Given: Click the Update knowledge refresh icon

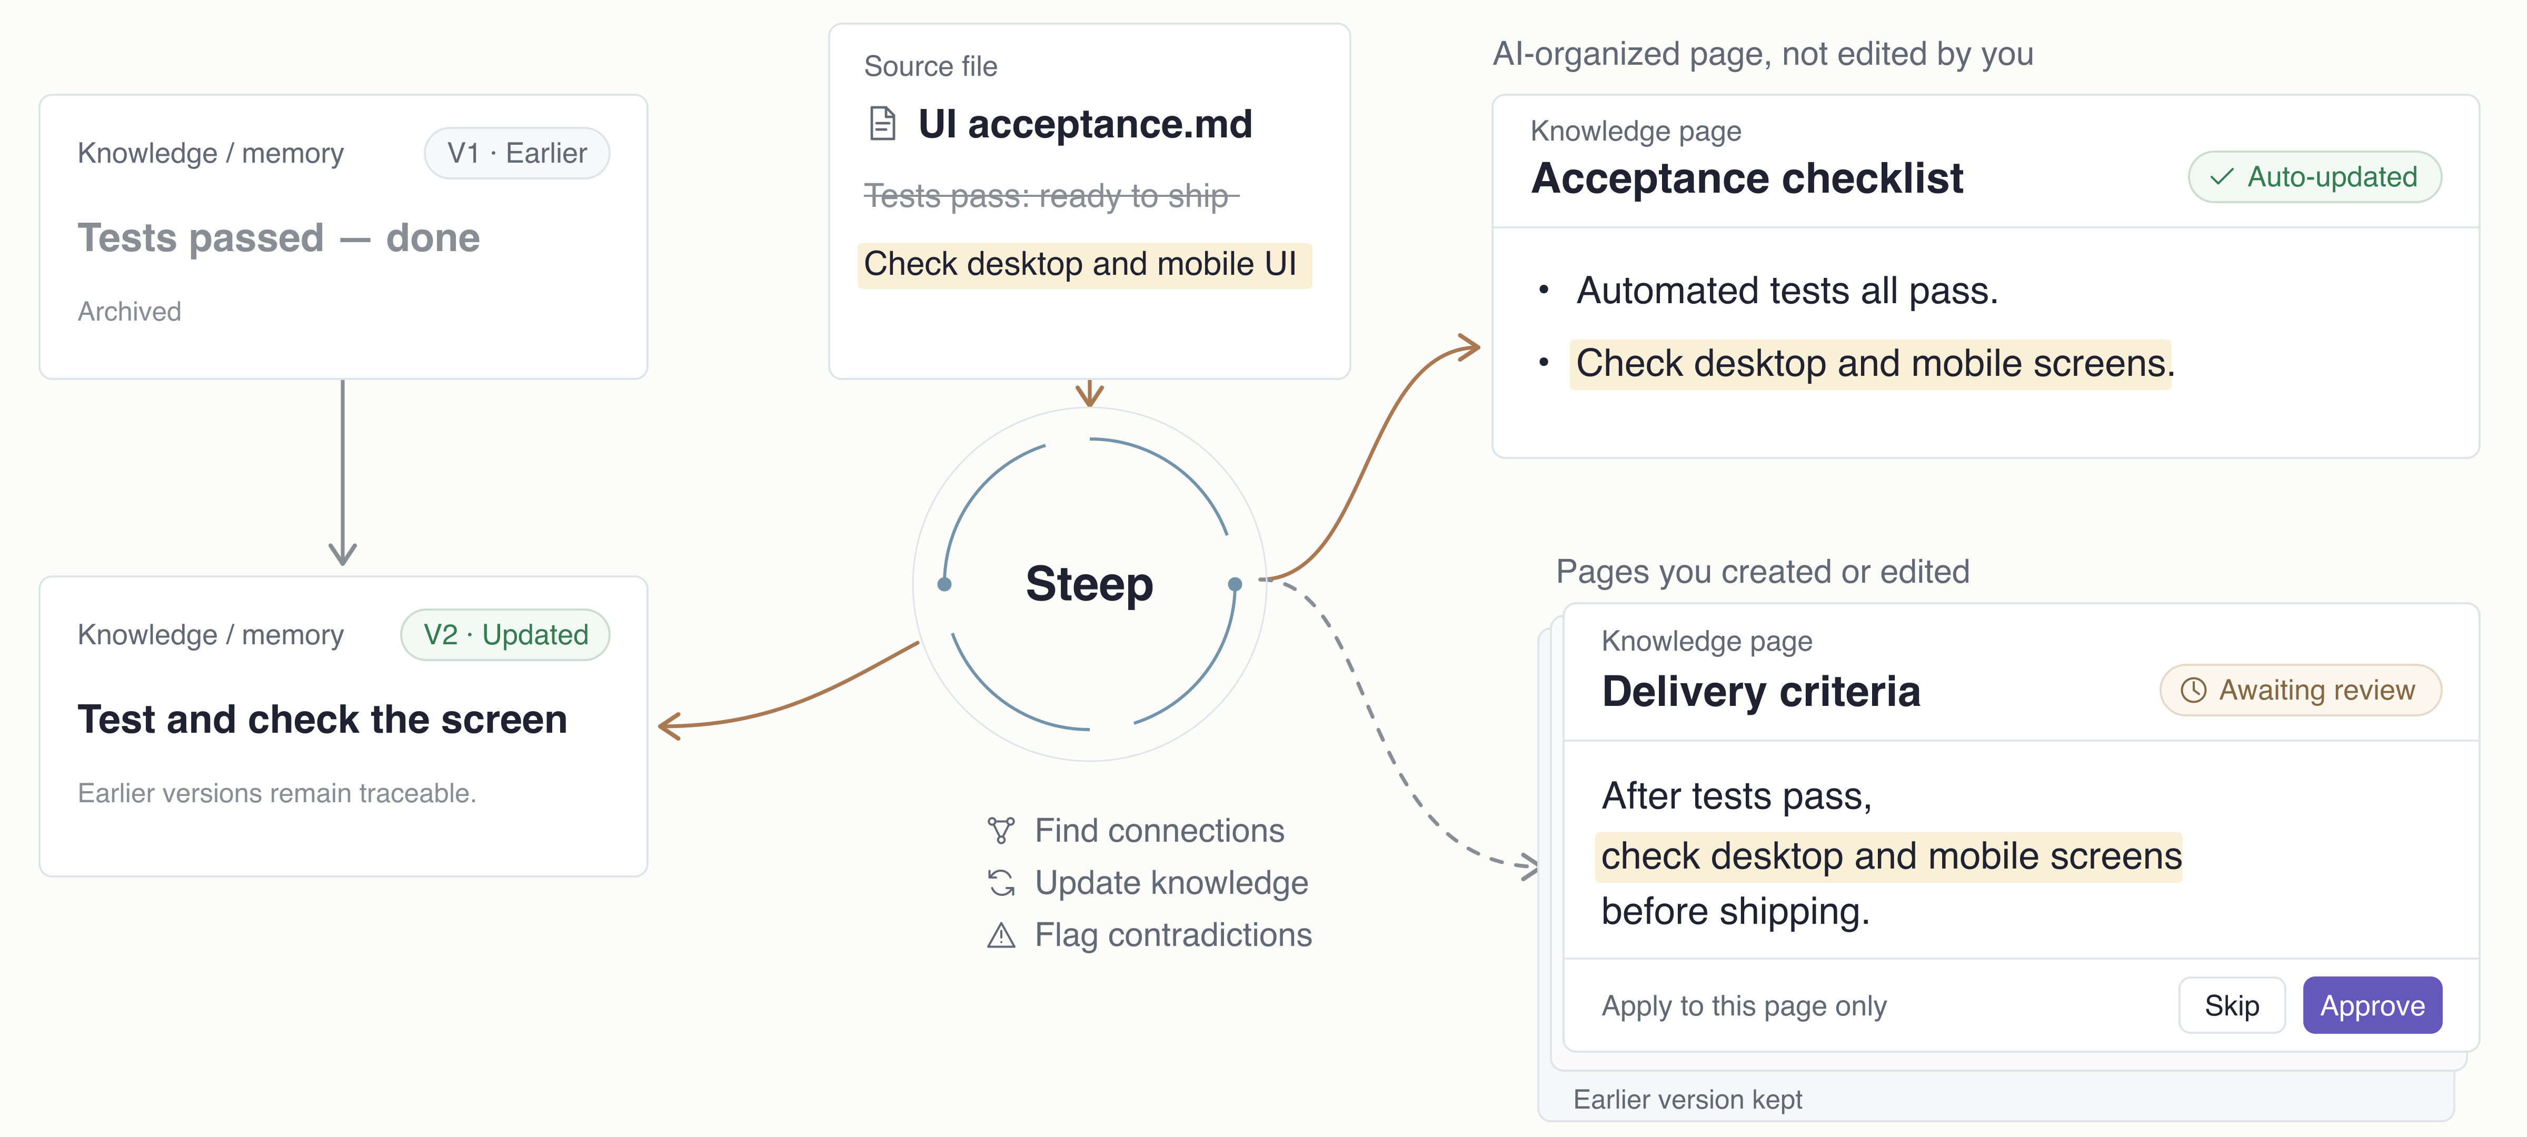Looking at the screenshot, I should pyautogui.click(x=1001, y=883).
